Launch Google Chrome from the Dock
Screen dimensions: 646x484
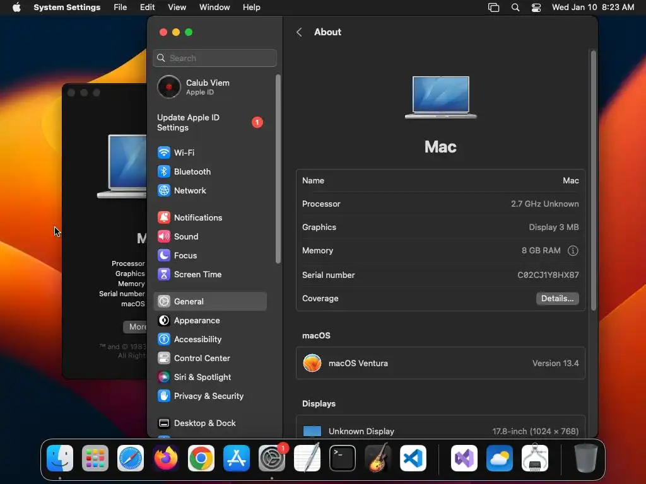coord(201,458)
